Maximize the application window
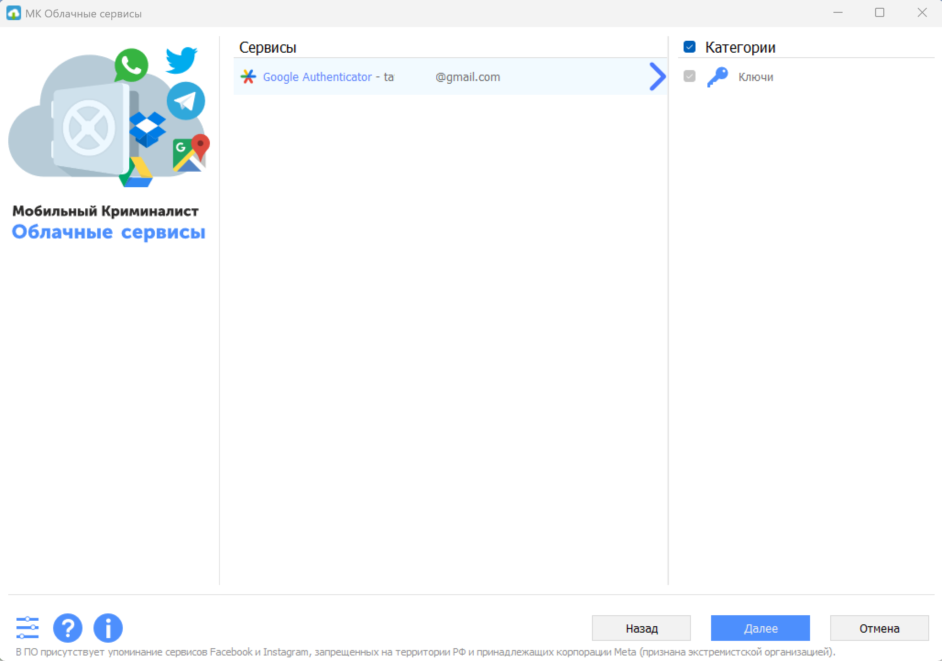Viewport: 942px width, 661px height. pyautogui.click(x=879, y=13)
